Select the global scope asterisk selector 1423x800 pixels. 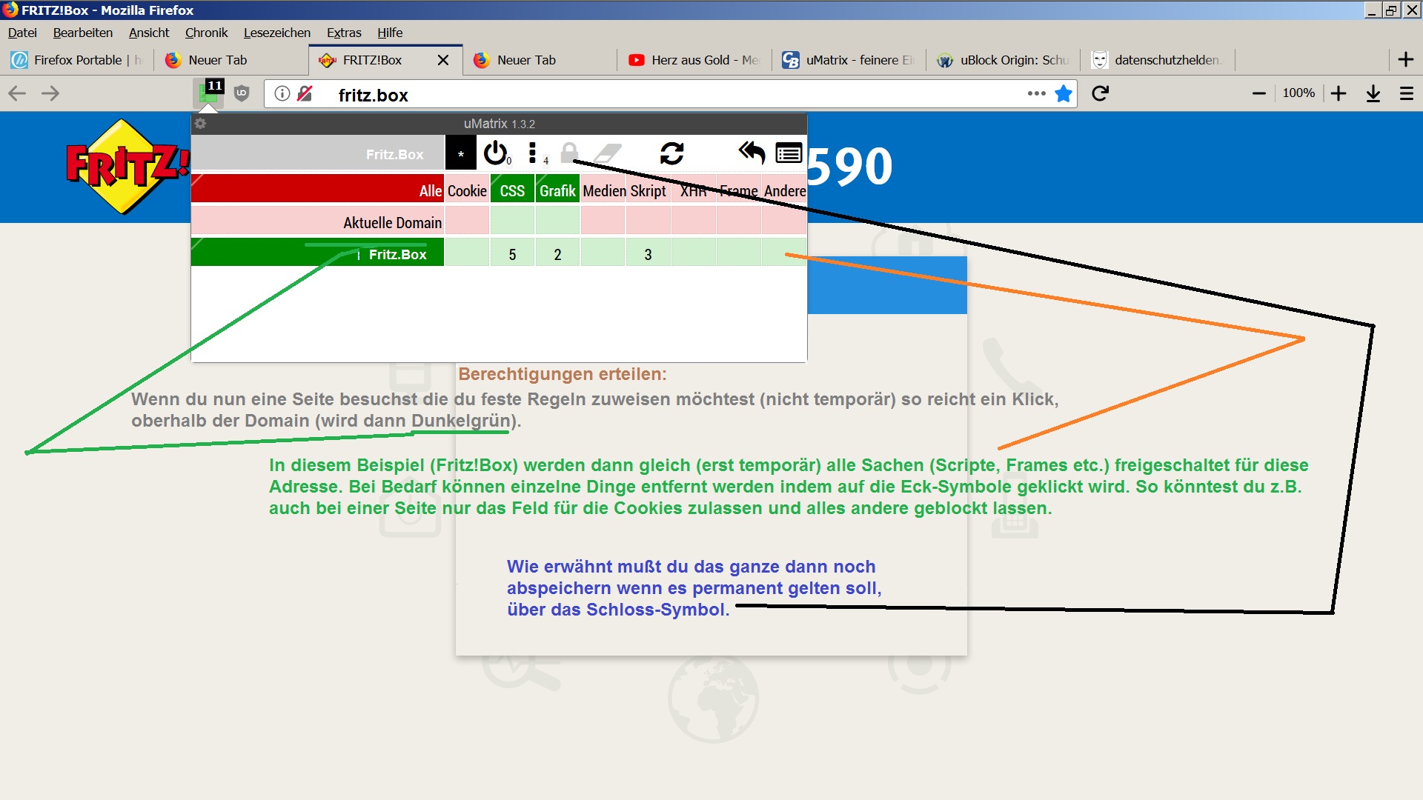tap(460, 154)
